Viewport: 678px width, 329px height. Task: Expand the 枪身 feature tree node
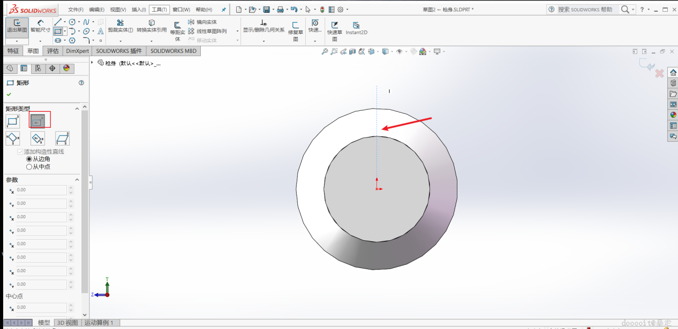(x=93, y=63)
